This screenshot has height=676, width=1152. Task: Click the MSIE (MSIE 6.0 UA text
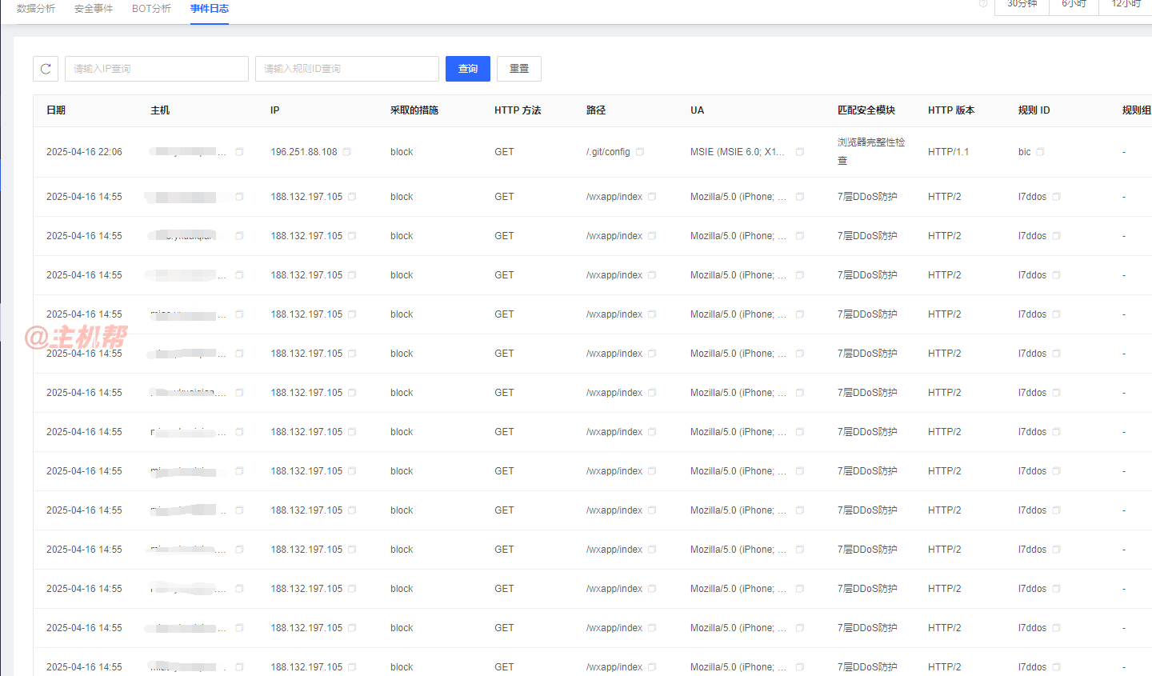point(738,152)
